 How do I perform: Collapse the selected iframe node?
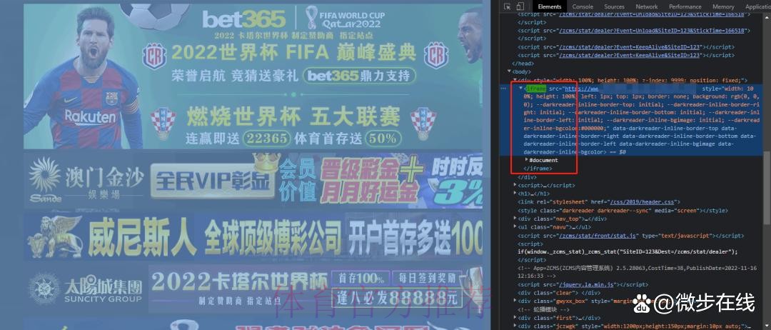520,88
